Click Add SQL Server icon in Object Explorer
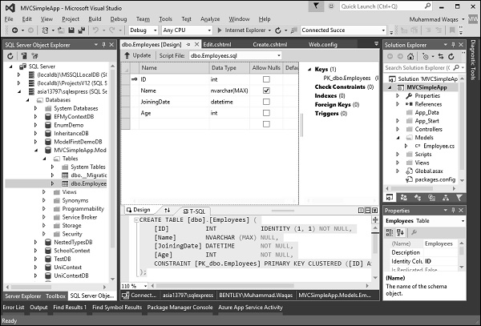 22,57
